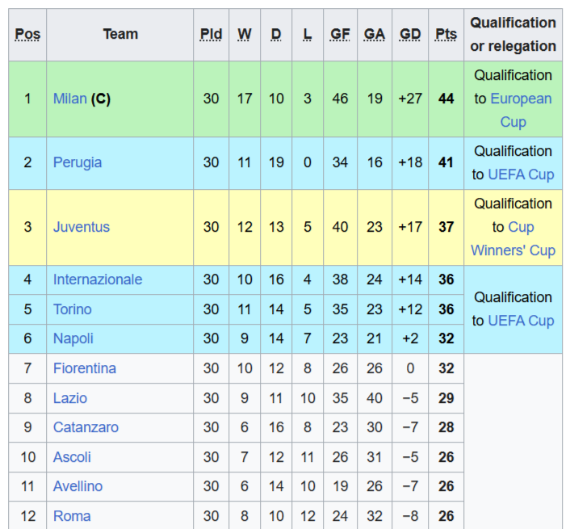Open the Perugia team link

click(78, 162)
